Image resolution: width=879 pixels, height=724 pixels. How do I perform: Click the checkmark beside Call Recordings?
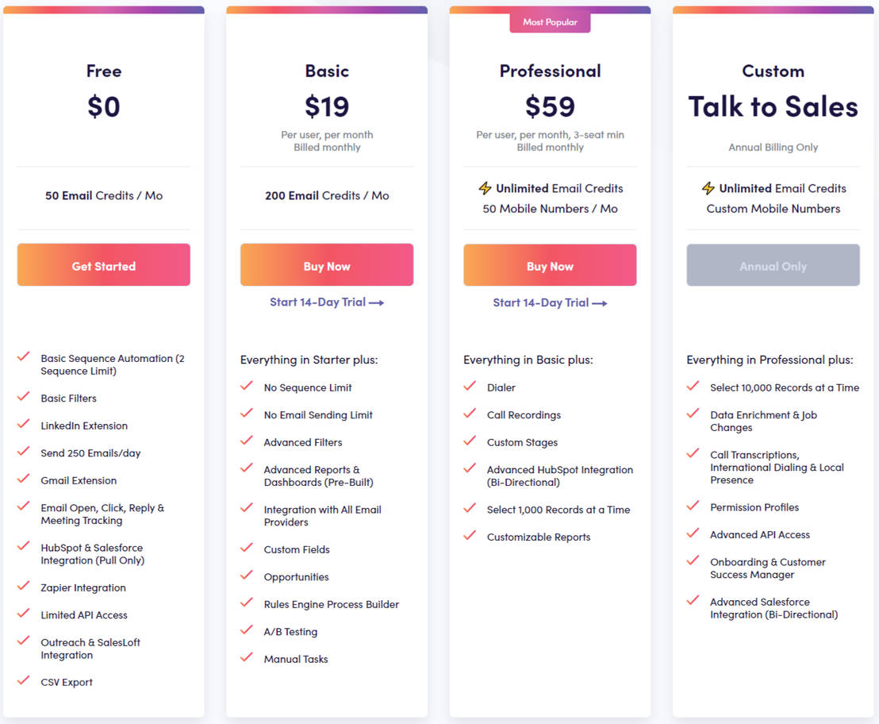[470, 414]
